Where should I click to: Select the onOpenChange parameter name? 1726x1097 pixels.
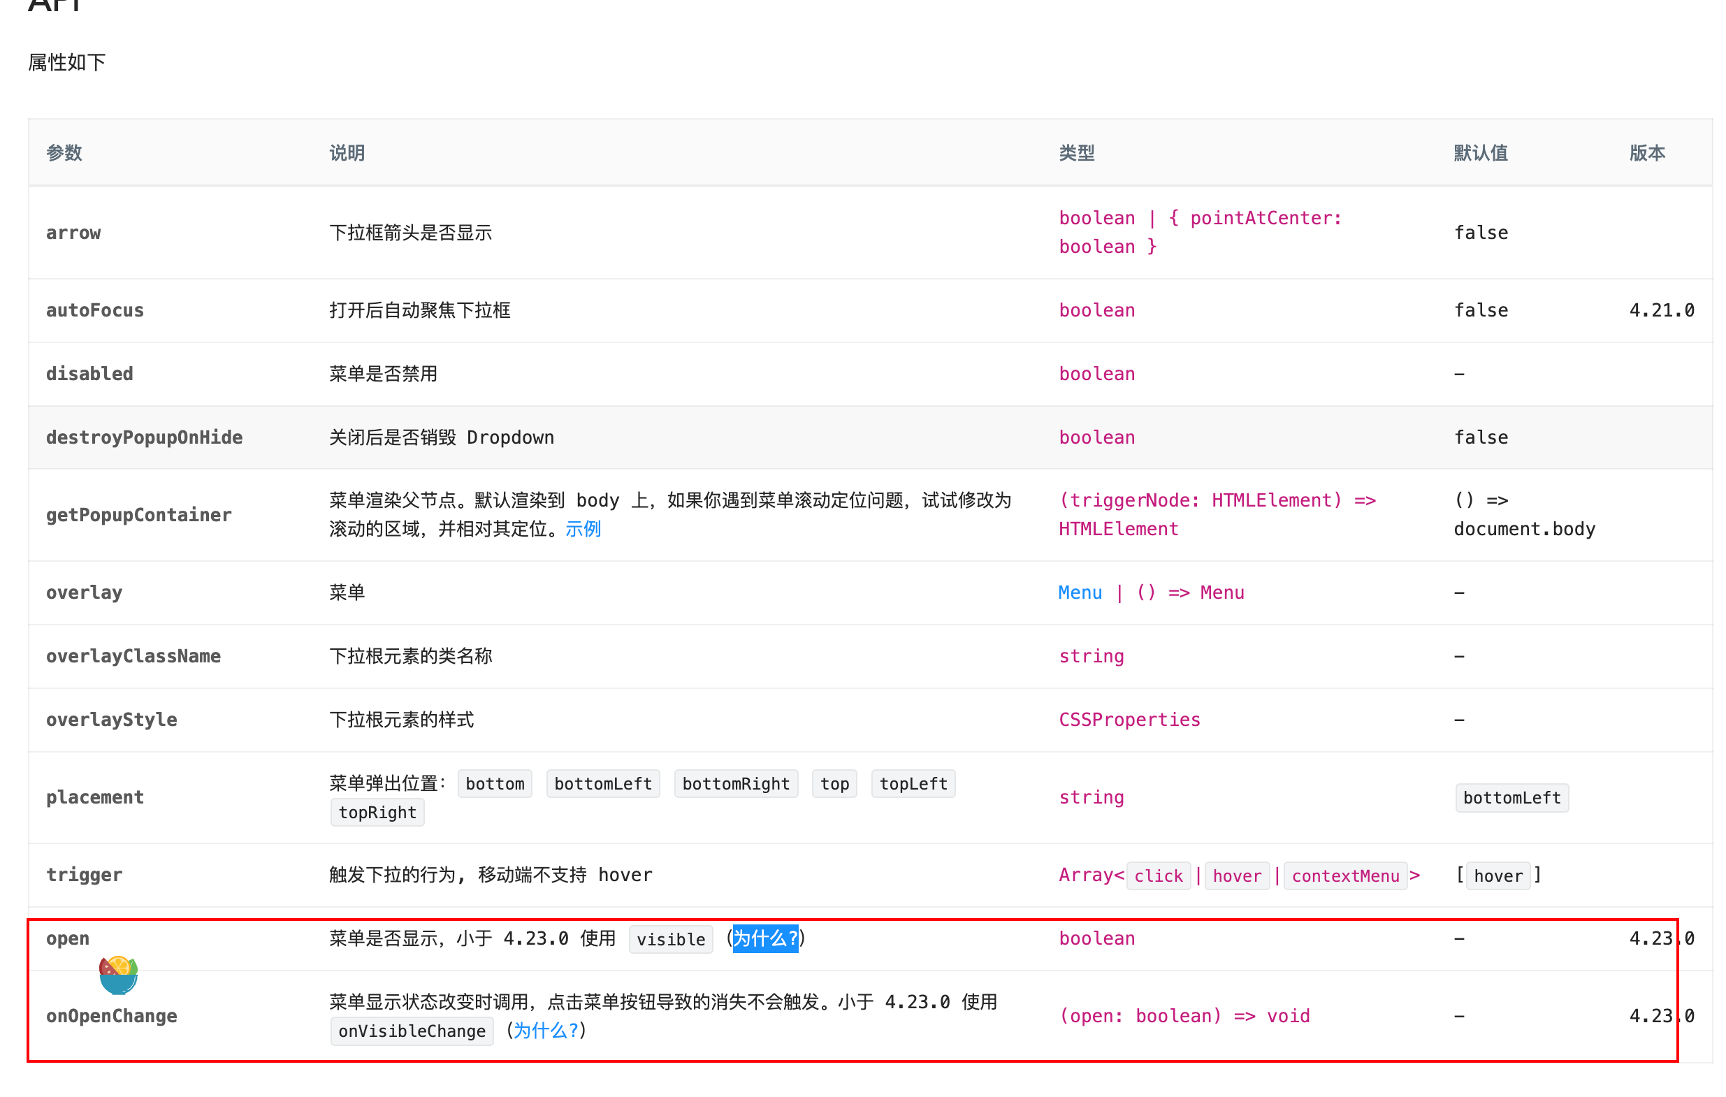point(111,1016)
